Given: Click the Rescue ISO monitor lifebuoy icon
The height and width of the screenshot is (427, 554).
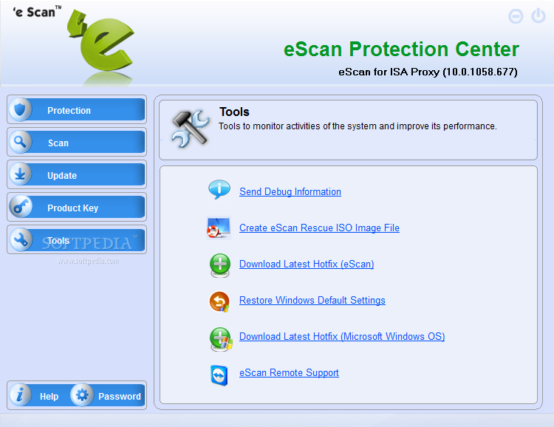Looking at the screenshot, I should (219, 228).
